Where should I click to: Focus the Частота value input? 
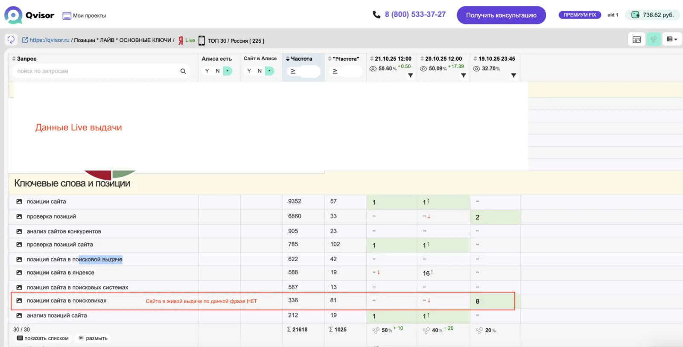(309, 71)
